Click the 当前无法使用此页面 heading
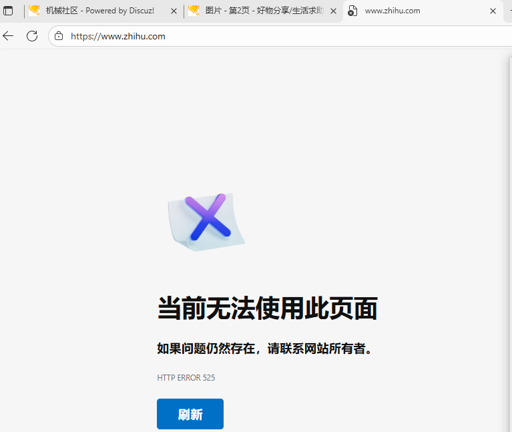The width and height of the screenshot is (512, 432). (267, 309)
